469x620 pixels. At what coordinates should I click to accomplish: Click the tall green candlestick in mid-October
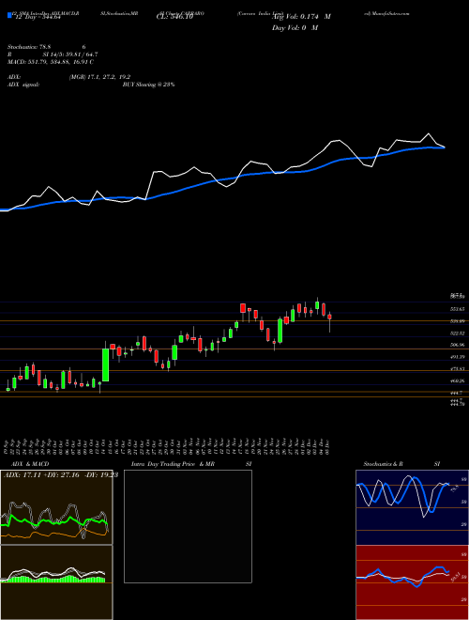coord(105,364)
